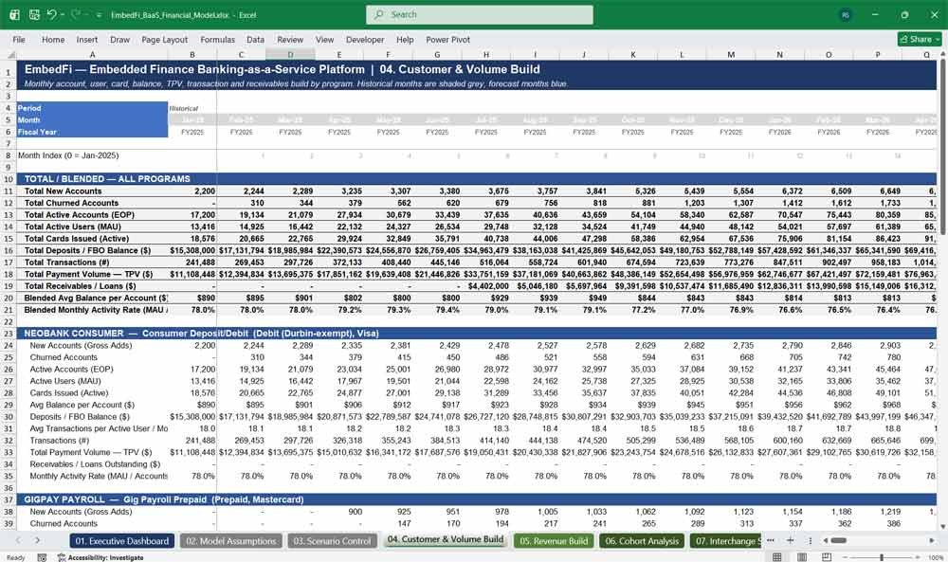
Task: Click the Select All corner triangle
Action: [x=9, y=54]
